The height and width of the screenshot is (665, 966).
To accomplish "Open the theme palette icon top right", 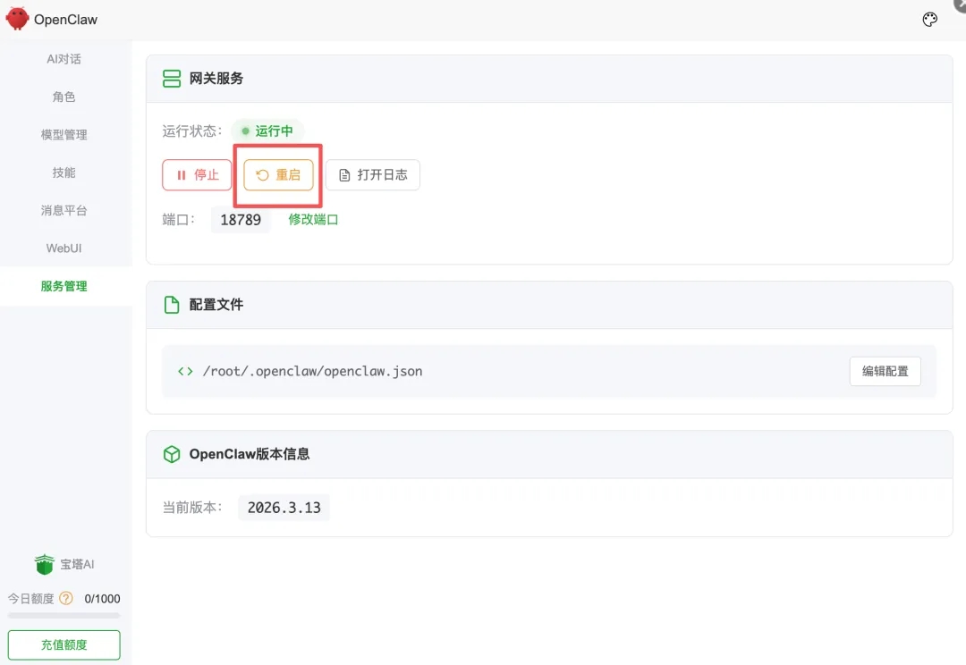I will pyautogui.click(x=929, y=19).
